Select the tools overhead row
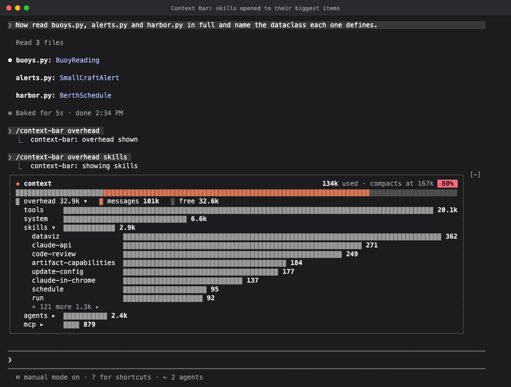The image size is (511, 387). pyautogui.click(x=240, y=210)
